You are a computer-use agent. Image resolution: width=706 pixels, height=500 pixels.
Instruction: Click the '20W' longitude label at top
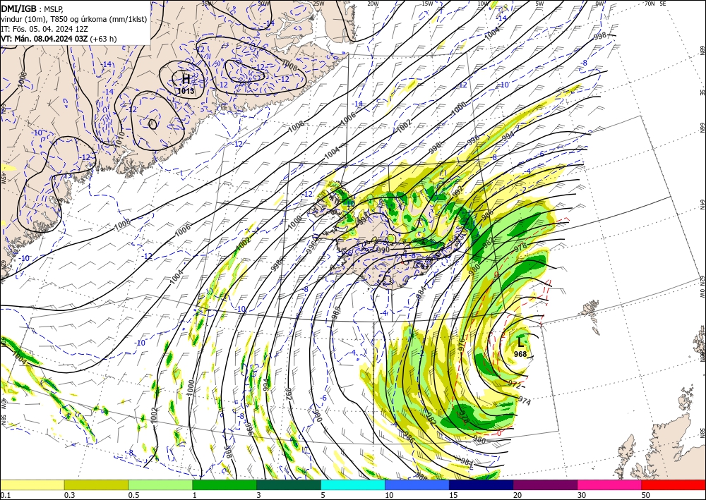(373, 4)
